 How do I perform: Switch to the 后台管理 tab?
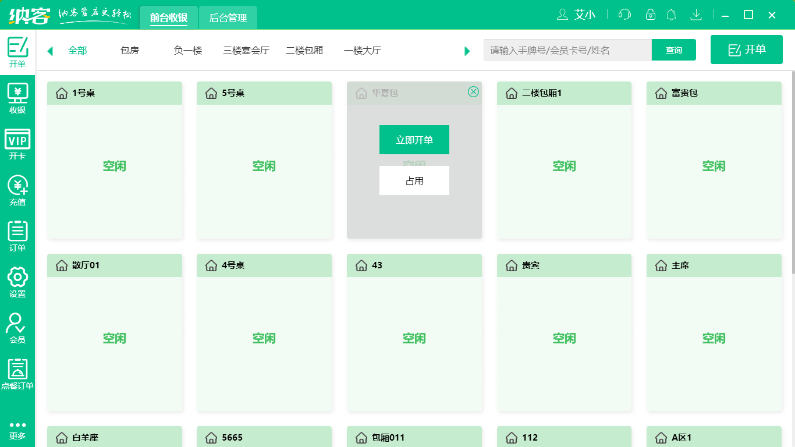point(228,17)
